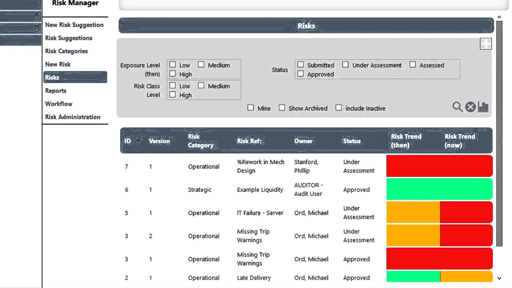Enable the Risk Class Level Low checkbox
512x288 pixels.
(172, 86)
